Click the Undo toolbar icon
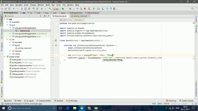Screen dimensions: 198x111 [x=14, y=9]
